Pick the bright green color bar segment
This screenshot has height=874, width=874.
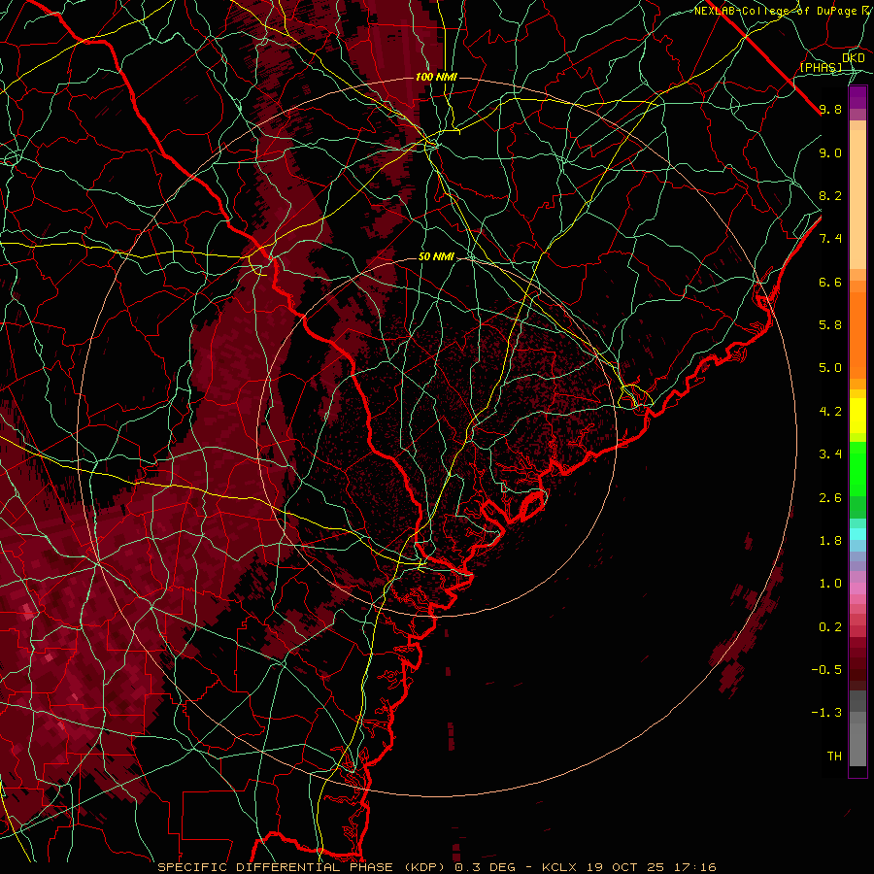(857, 468)
